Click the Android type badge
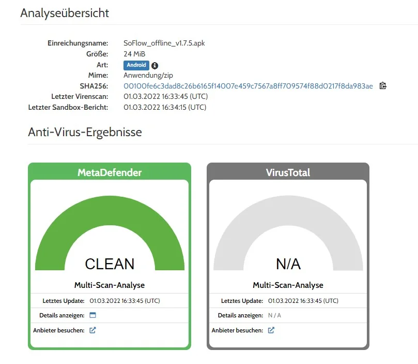Viewport: 418px width, 364px height. point(136,65)
